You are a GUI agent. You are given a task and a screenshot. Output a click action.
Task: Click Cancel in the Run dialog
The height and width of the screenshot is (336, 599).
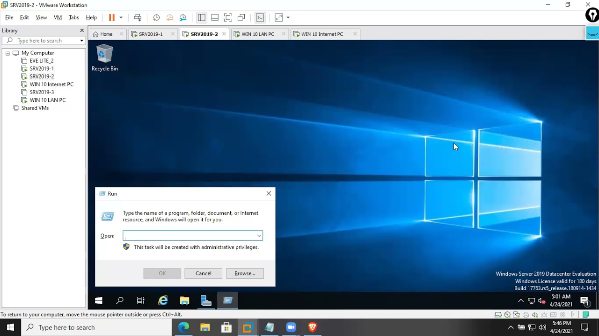[204, 273]
